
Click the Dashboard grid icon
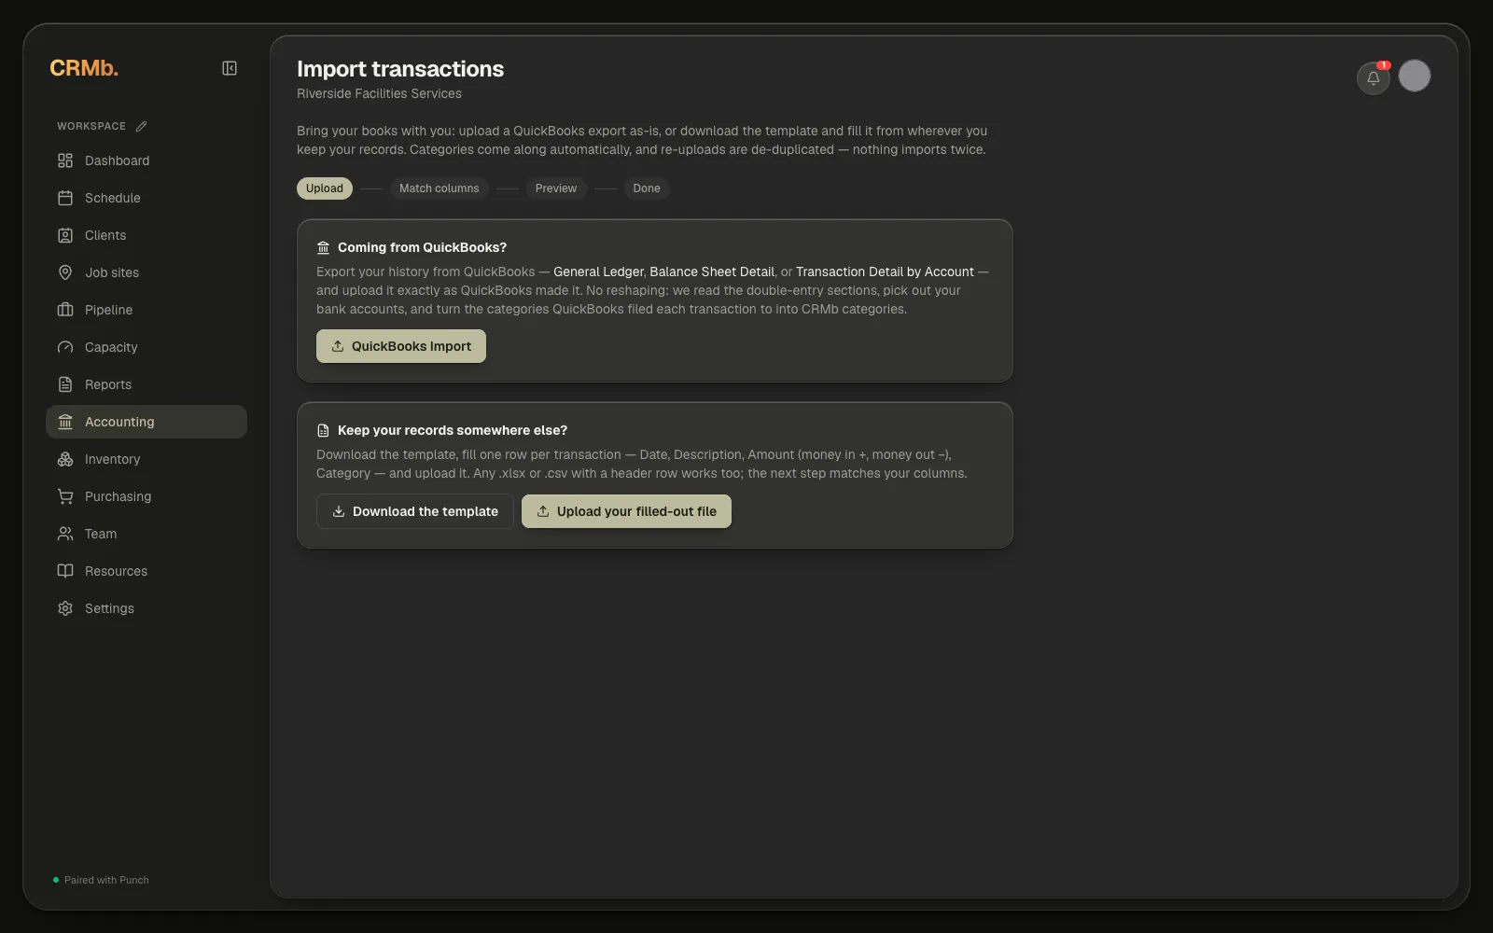point(65,160)
